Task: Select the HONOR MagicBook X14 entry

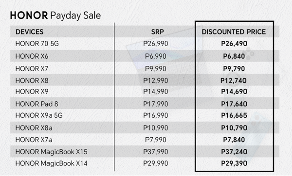Action: pos(52,163)
